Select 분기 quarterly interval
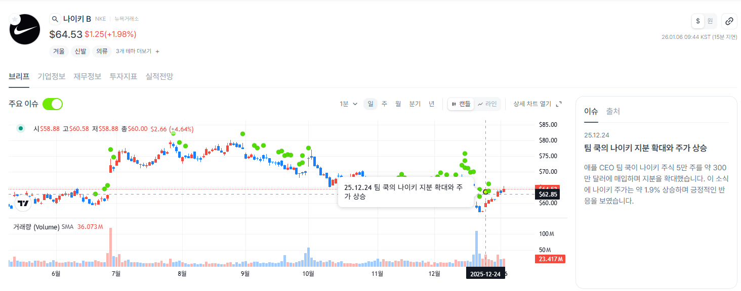Screen dimensions: 741x291 pyautogui.click(x=415, y=104)
